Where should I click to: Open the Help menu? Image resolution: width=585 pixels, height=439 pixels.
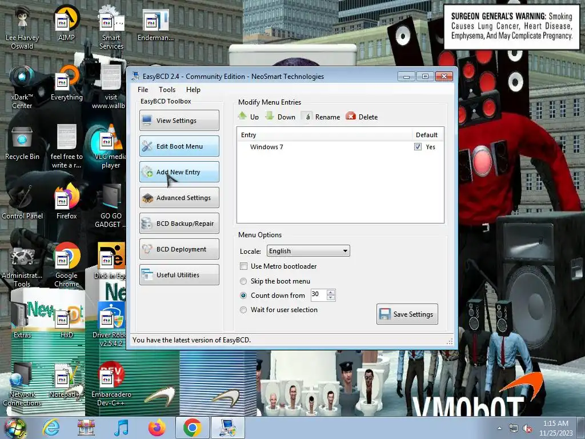click(x=193, y=90)
